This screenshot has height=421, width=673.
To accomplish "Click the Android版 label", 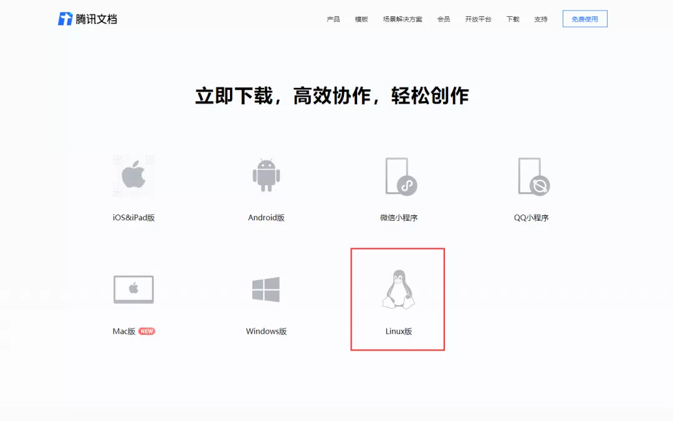I will (266, 218).
